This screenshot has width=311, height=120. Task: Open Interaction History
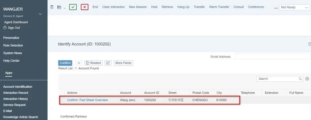16,99
